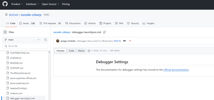Image resolution: width=214 pixels, height=100 pixels.
Task: Open the main branch selector
Action: click(22, 40)
